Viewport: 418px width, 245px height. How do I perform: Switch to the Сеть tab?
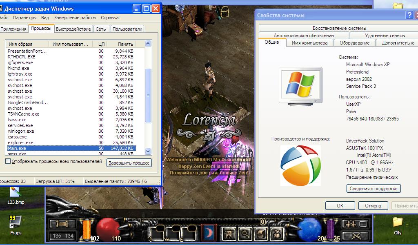click(101, 29)
